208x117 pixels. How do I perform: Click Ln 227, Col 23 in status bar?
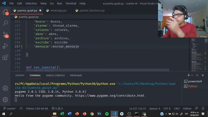(137, 108)
